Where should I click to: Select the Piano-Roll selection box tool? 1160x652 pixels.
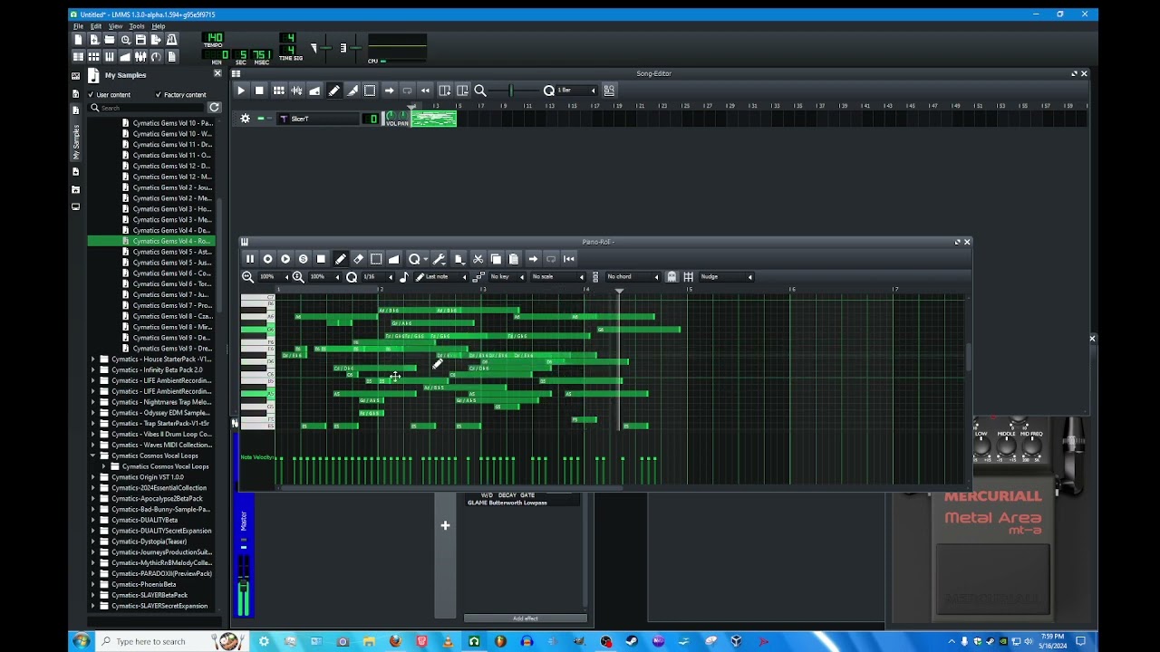click(376, 259)
